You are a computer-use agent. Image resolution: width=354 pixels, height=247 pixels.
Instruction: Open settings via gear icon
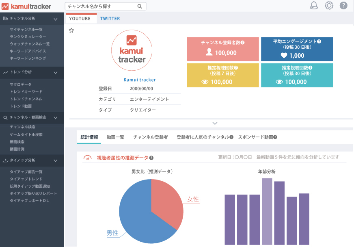(x=329, y=6)
